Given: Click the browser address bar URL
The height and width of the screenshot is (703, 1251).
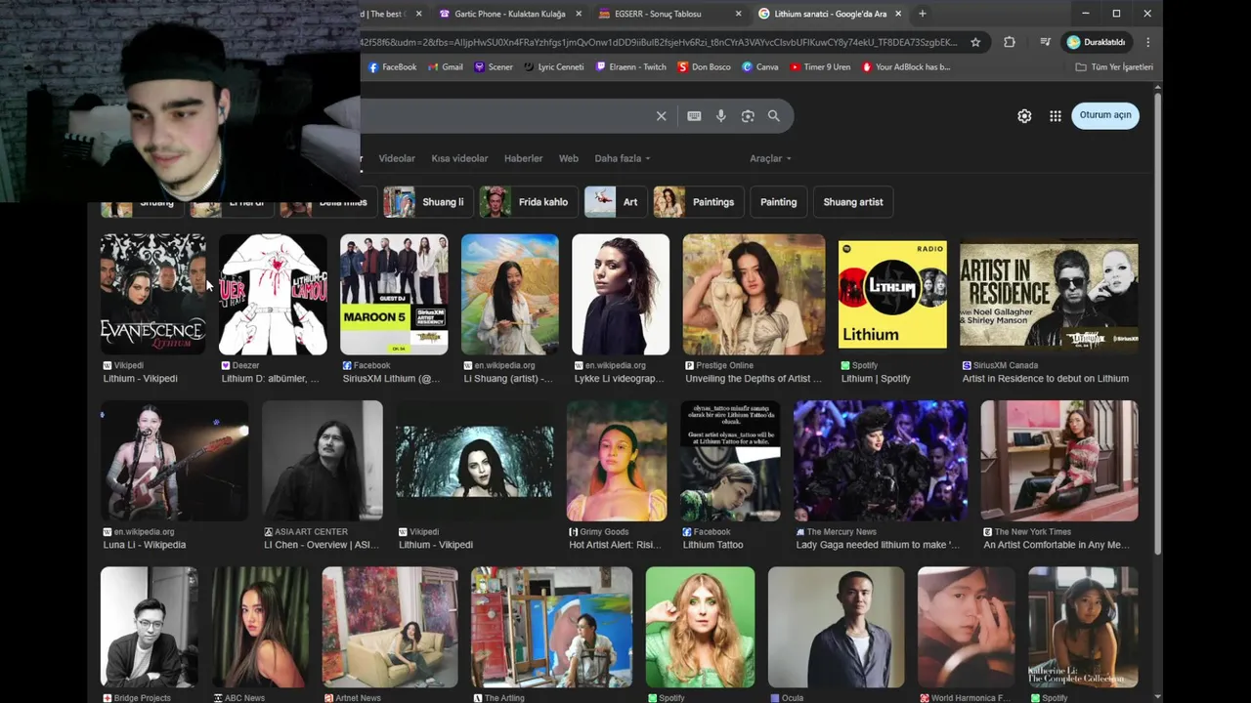Looking at the screenshot, I should [660, 42].
